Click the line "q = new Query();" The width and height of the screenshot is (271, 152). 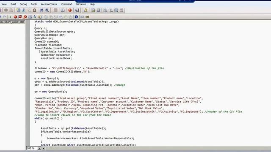47,78
